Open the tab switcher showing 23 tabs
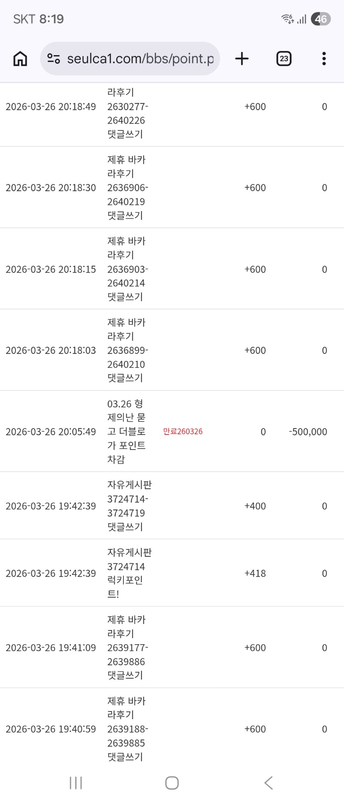Screen dimensions: 344x804 (x=284, y=59)
